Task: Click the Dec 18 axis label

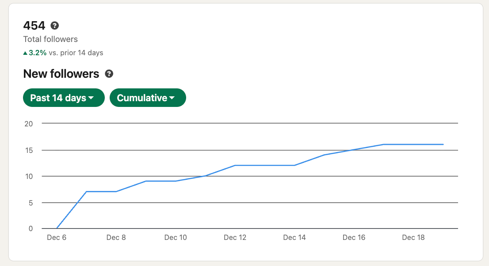Action: [413, 238]
